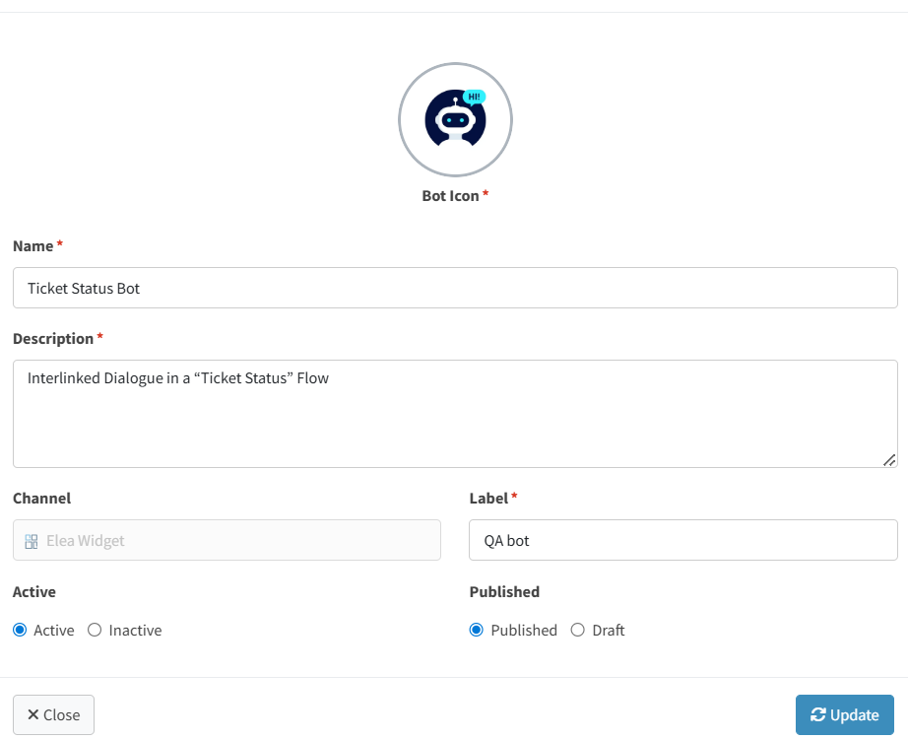
Task: Select the Inactive radio option
Action: point(95,630)
